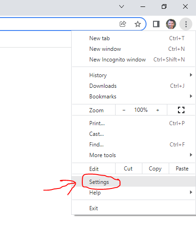This screenshot has height=231, width=196.
Task: Click the share page icon in address bar
Action: (123, 24)
